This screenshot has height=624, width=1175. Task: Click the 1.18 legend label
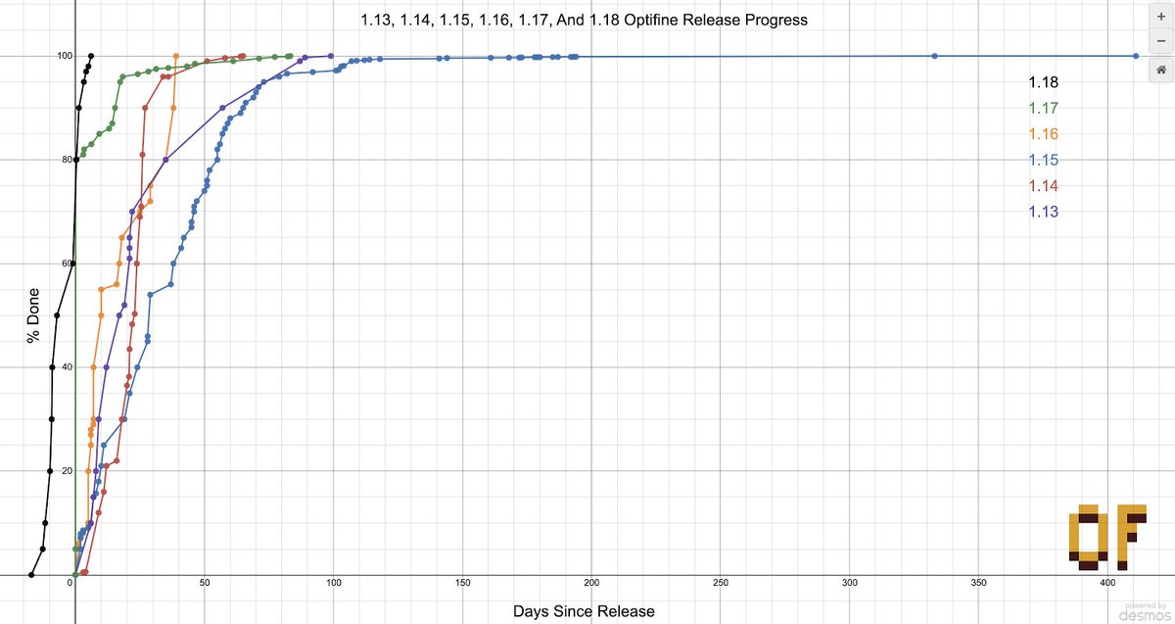pos(1043,83)
